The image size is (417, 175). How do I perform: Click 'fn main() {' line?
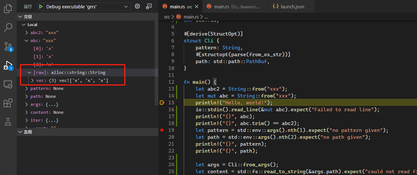point(200,82)
